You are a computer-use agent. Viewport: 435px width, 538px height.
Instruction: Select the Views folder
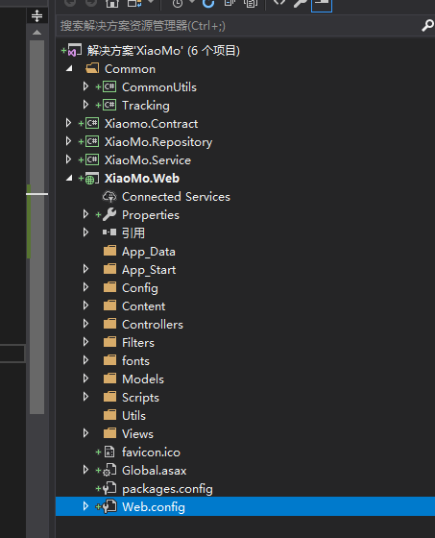point(137,433)
